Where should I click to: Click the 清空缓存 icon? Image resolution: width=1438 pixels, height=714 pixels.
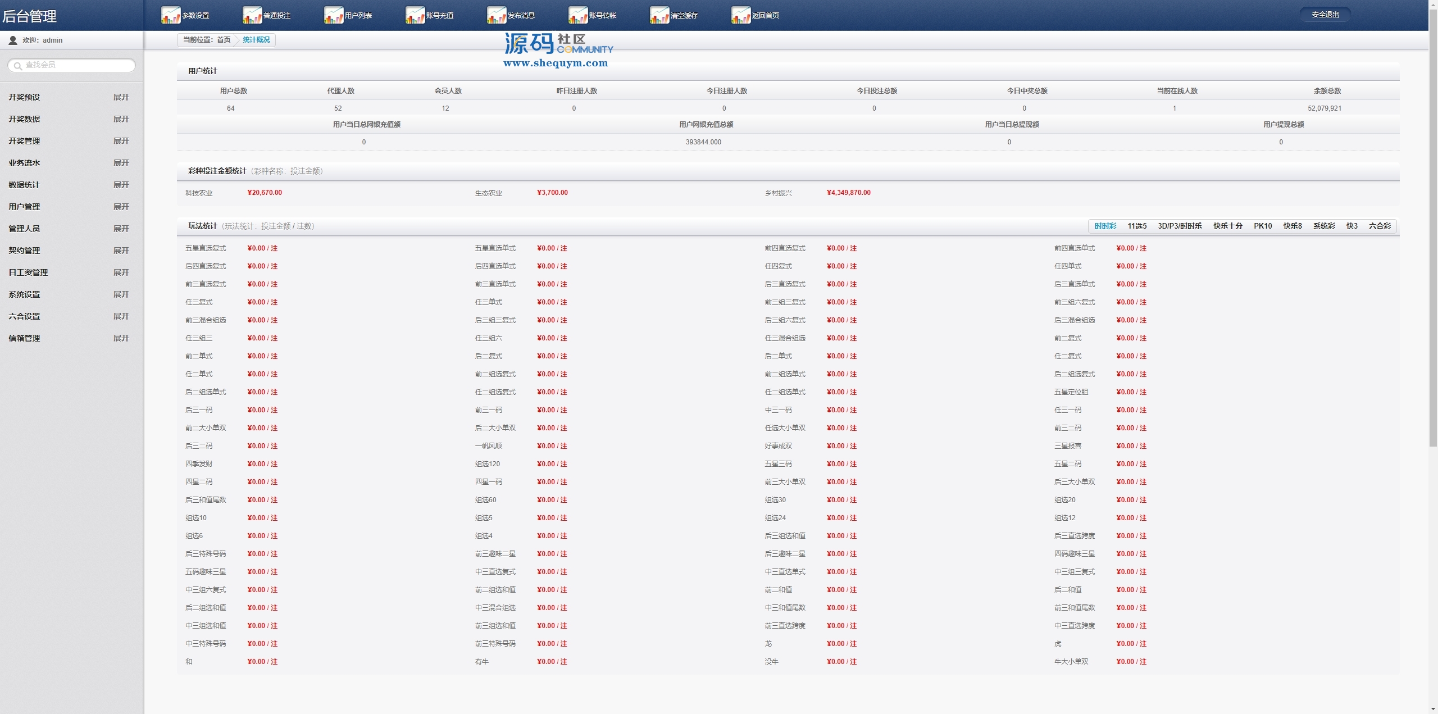[x=659, y=15]
